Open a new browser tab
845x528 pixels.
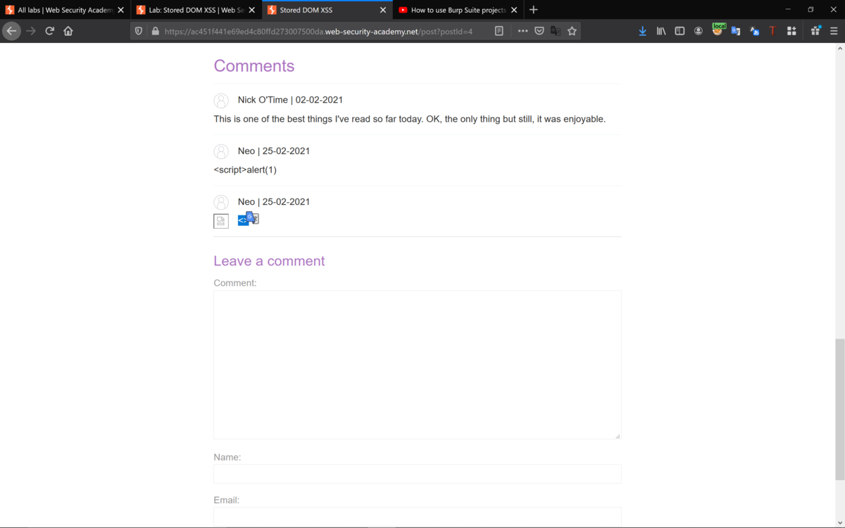pos(533,10)
